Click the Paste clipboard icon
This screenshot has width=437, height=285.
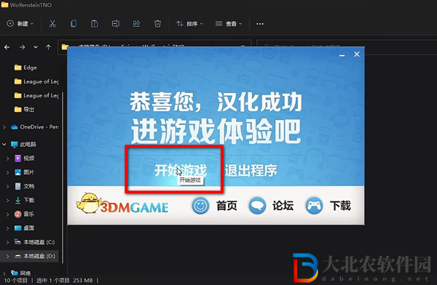tap(95, 24)
